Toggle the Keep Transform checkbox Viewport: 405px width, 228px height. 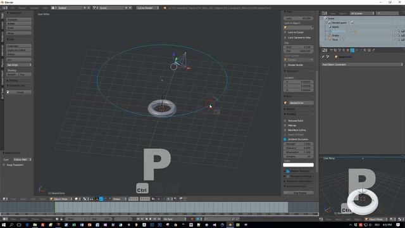[4, 165]
